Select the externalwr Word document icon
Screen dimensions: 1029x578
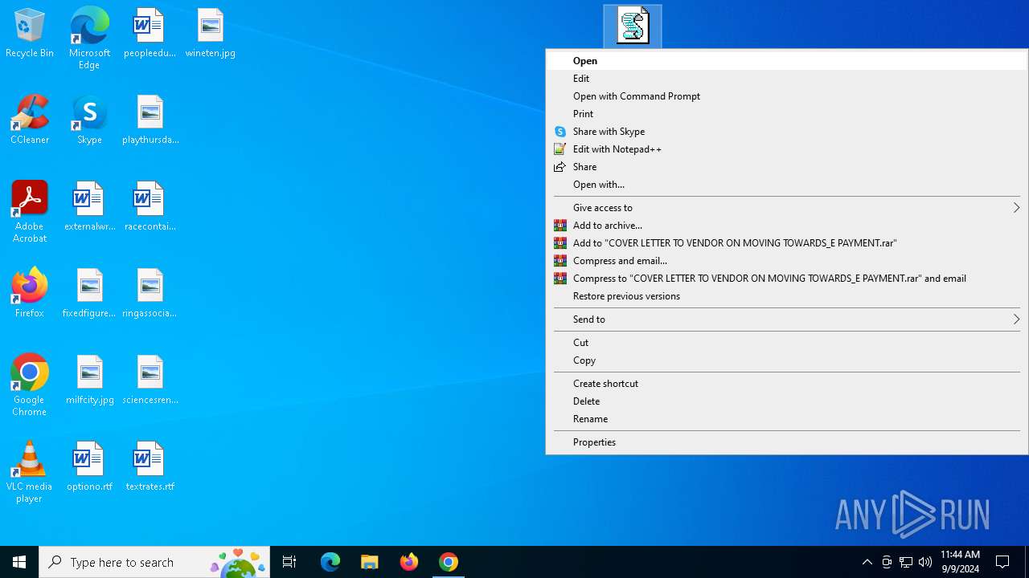coord(89,207)
